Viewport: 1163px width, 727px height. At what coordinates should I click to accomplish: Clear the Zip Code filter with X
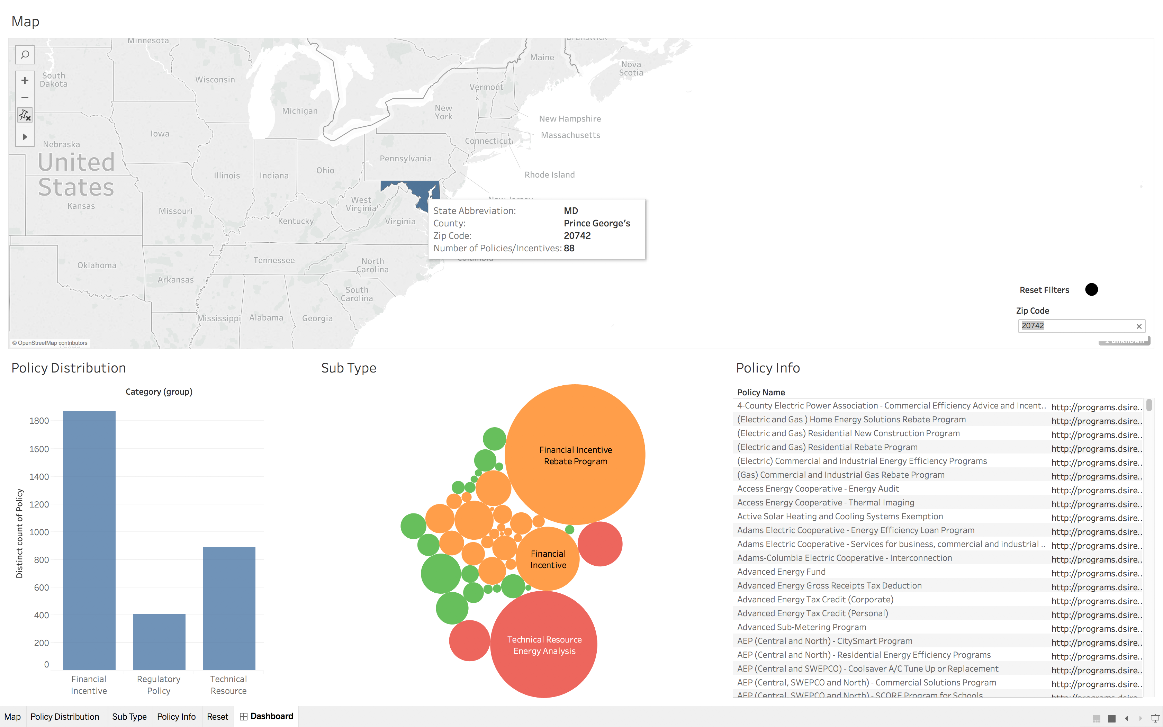pyautogui.click(x=1138, y=326)
